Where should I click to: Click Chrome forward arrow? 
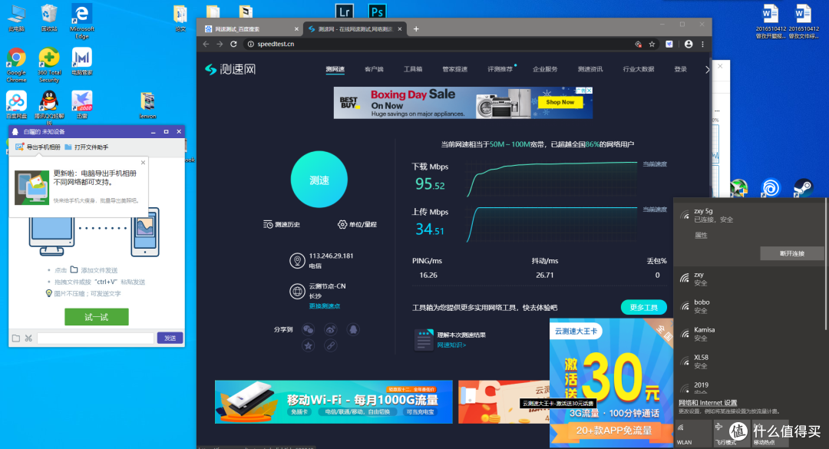220,44
